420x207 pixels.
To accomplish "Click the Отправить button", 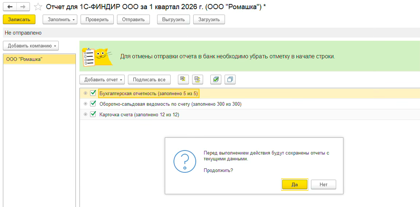I will [133, 20].
